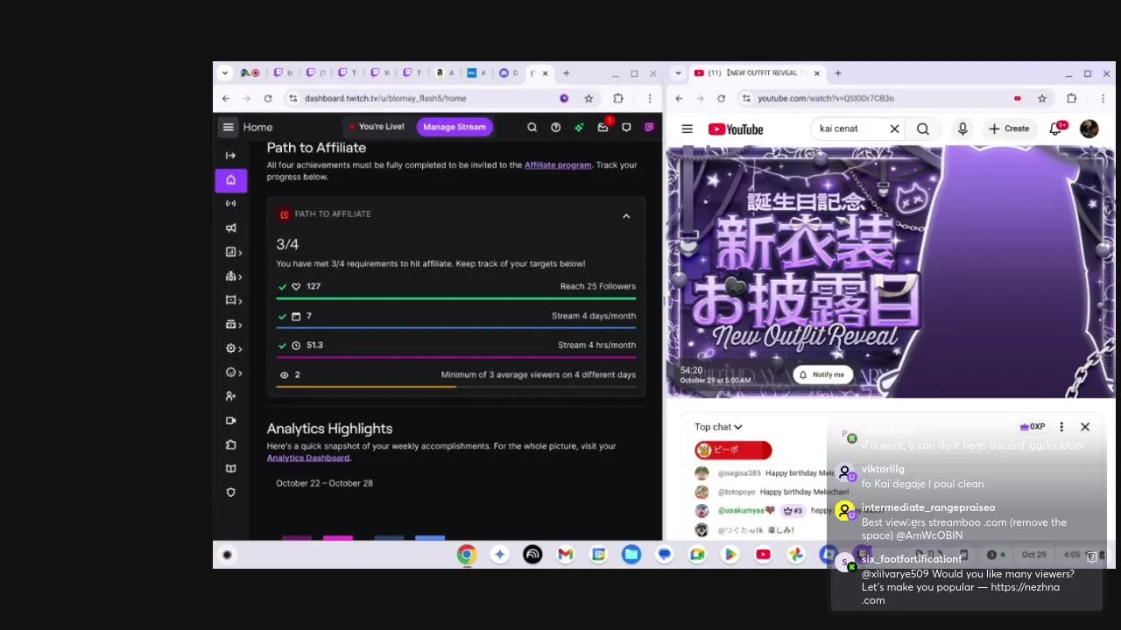Open megaphone alerts icon in Twitch sidebar

[x=231, y=228]
